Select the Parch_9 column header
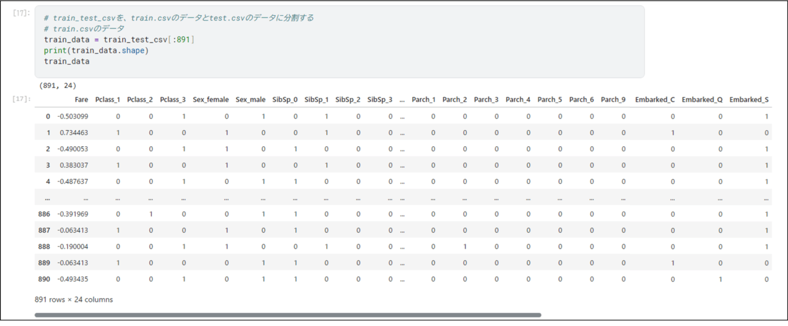 [613, 100]
